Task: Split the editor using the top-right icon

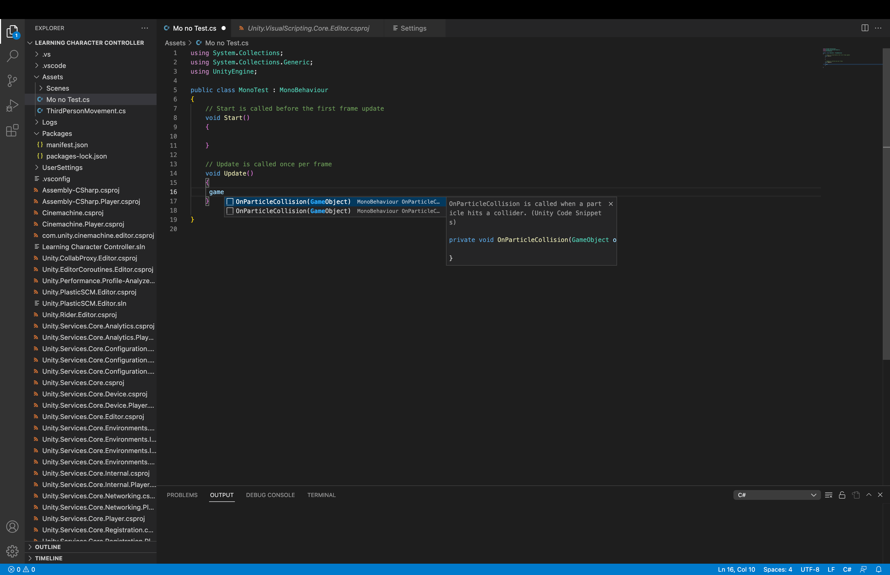Action: pos(865,28)
